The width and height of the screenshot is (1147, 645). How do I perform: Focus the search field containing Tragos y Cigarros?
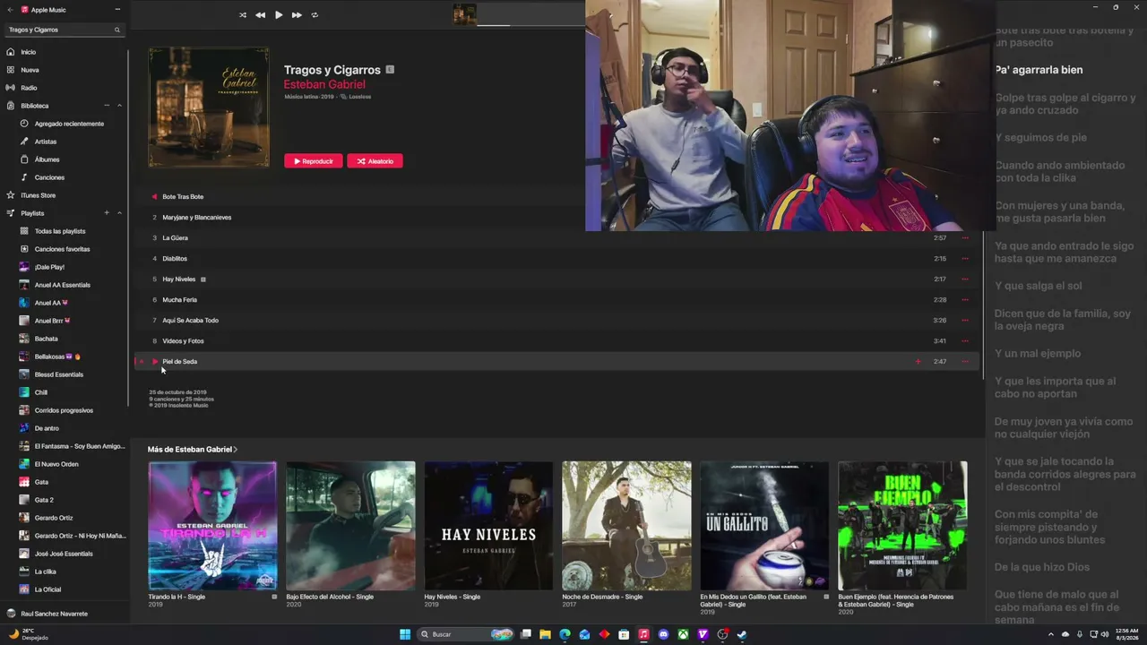[65, 30]
